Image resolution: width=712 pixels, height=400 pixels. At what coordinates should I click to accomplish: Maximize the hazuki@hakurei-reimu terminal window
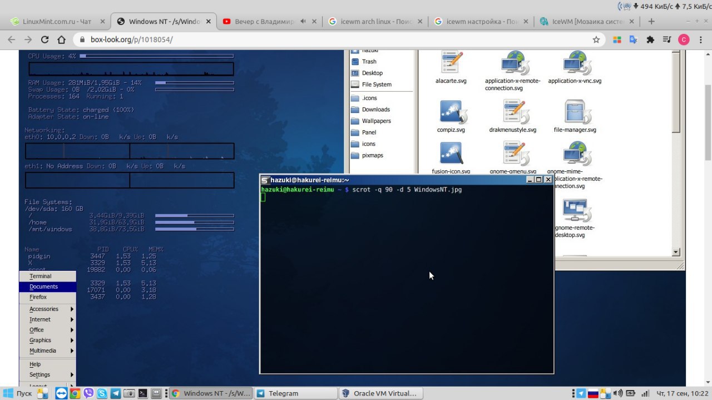tap(538, 180)
